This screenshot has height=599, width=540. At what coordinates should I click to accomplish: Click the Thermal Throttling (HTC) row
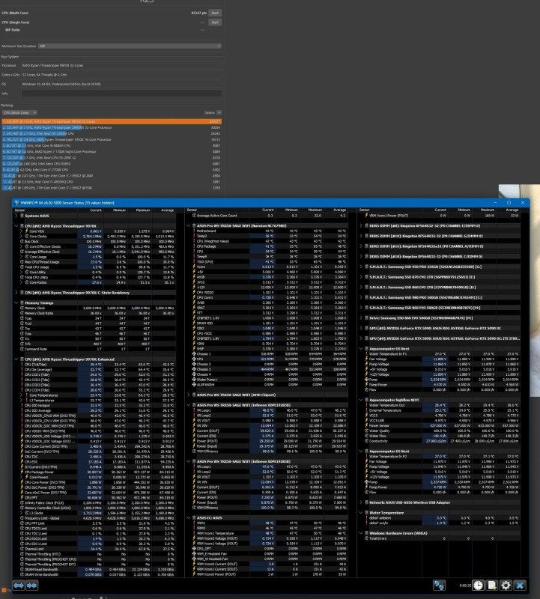click(97, 554)
